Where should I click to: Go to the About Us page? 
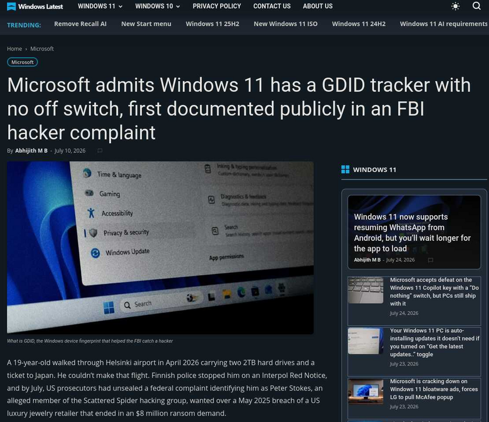tap(317, 6)
